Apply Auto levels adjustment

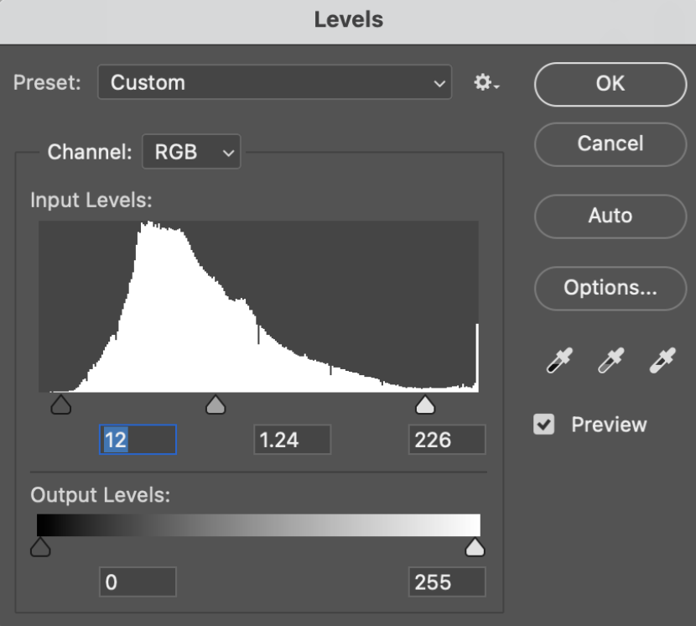click(x=610, y=216)
